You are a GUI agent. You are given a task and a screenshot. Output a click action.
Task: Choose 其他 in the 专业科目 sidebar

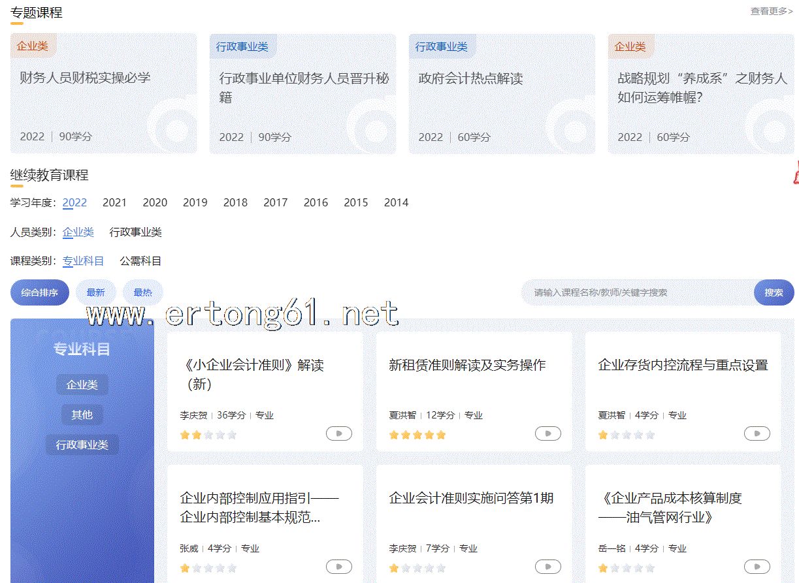[82, 415]
